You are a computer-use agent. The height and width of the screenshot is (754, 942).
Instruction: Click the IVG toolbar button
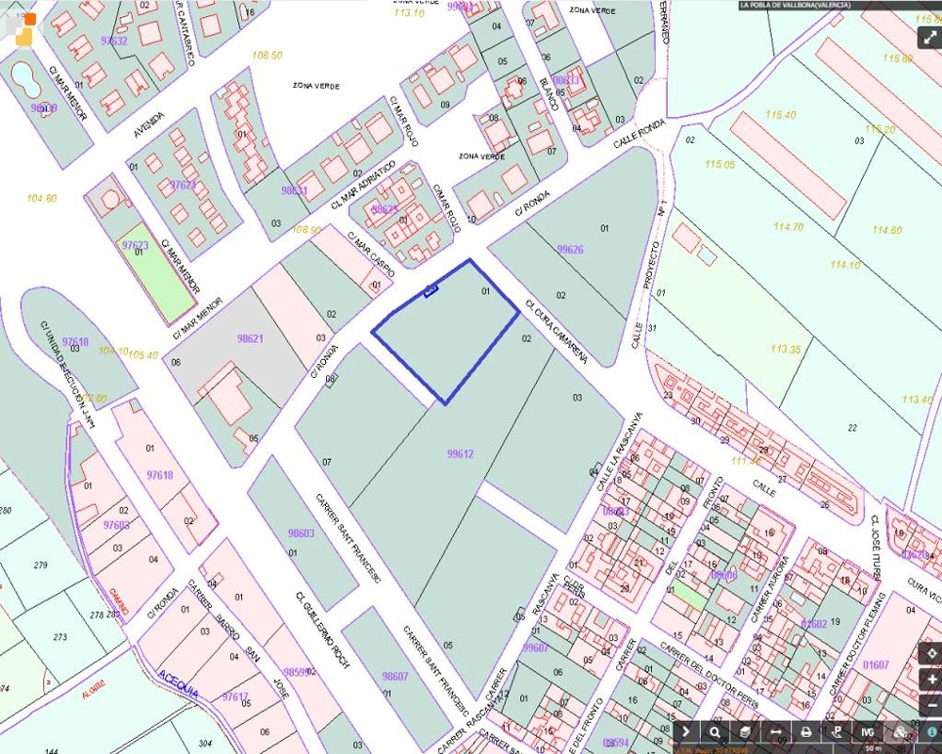[867, 731]
